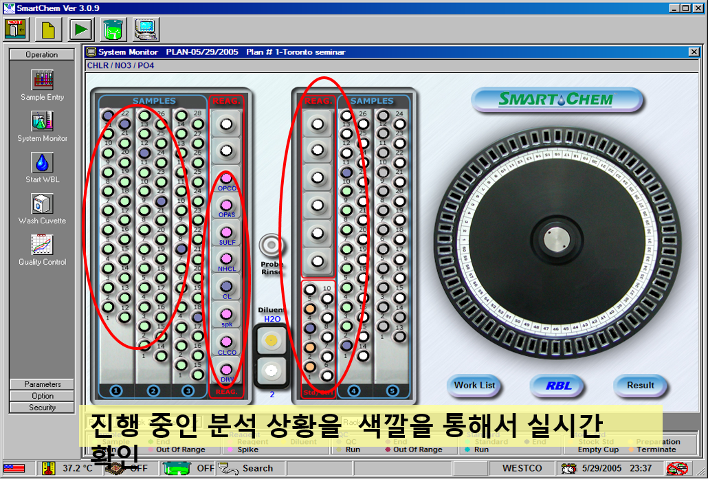Viewport: 708px width, 488px height.
Task: Close the System Monitor panel
Action: (694, 52)
